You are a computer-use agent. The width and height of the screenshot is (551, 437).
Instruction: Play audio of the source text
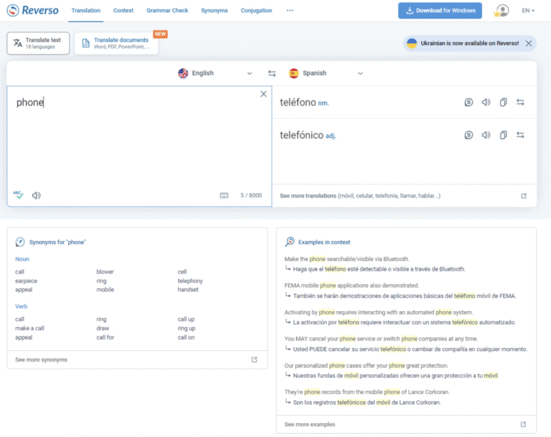pos(36,195)
